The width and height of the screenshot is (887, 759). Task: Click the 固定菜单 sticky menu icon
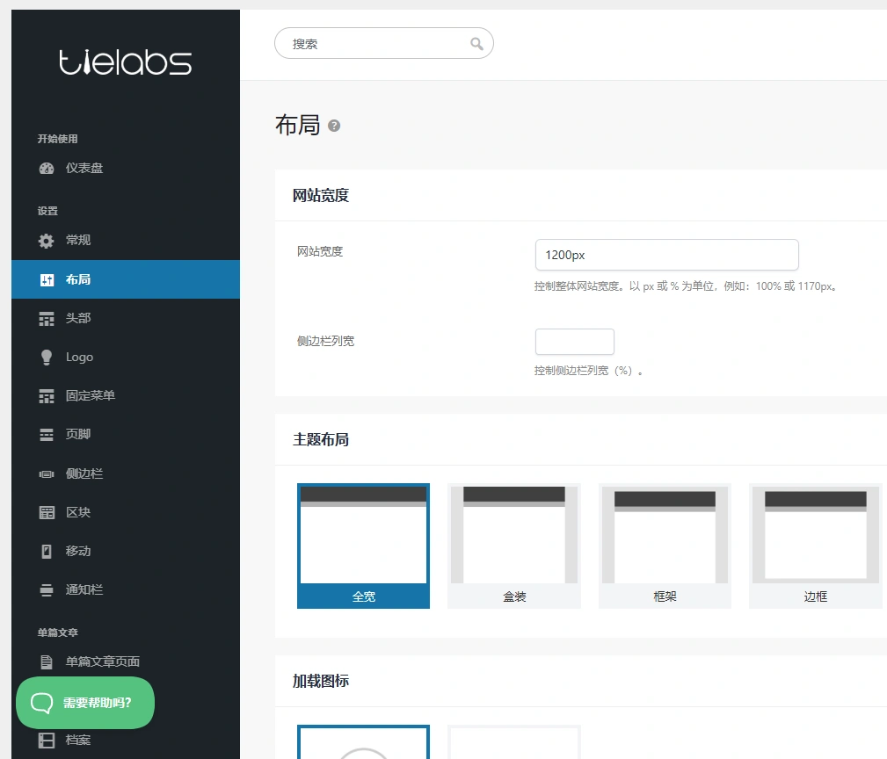[x=46, y=395]
